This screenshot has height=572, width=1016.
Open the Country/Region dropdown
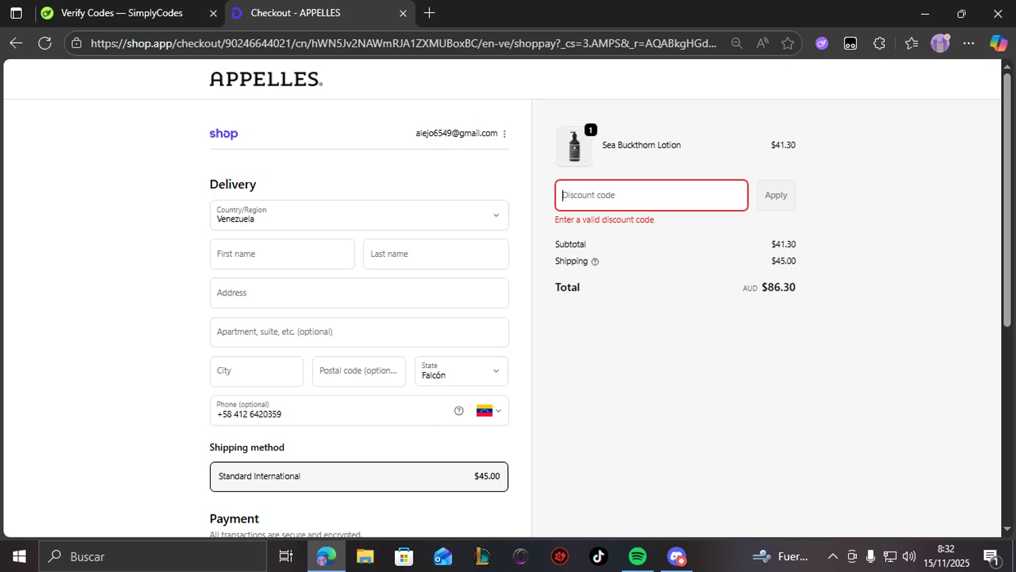pyautogui.click(x=359, y=215)
